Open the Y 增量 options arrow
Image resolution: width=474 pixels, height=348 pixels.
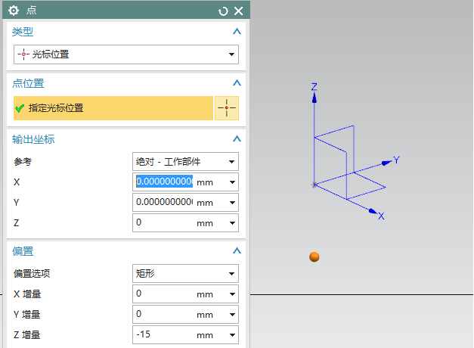point(231,314)
